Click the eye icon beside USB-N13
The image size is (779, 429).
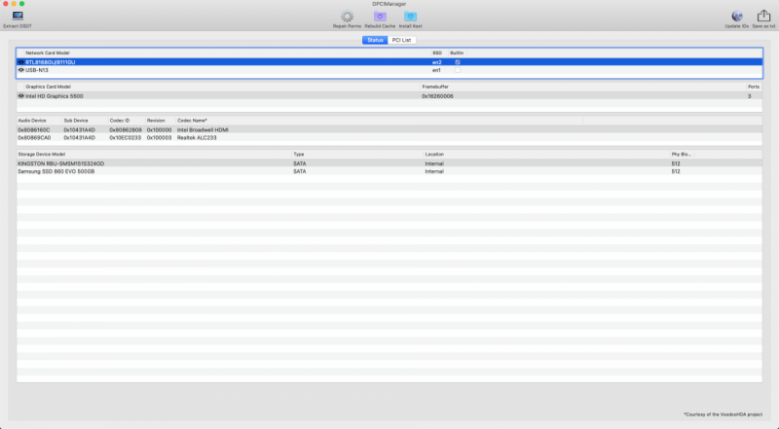pos(20,70)
